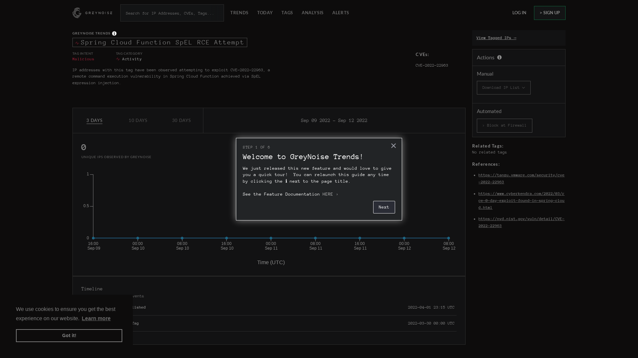
Task: Click the Time (UTC) axis label
Action: [271, 263]
